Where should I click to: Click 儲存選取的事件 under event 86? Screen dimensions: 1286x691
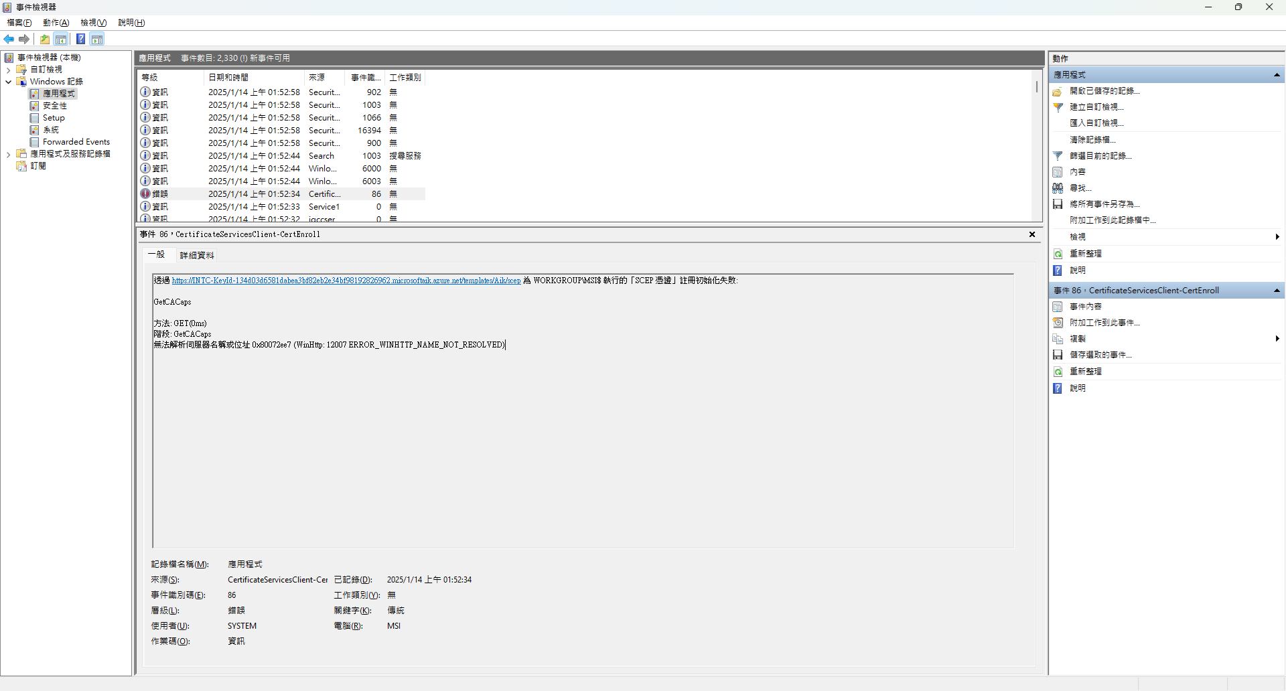coord(1100,355)
